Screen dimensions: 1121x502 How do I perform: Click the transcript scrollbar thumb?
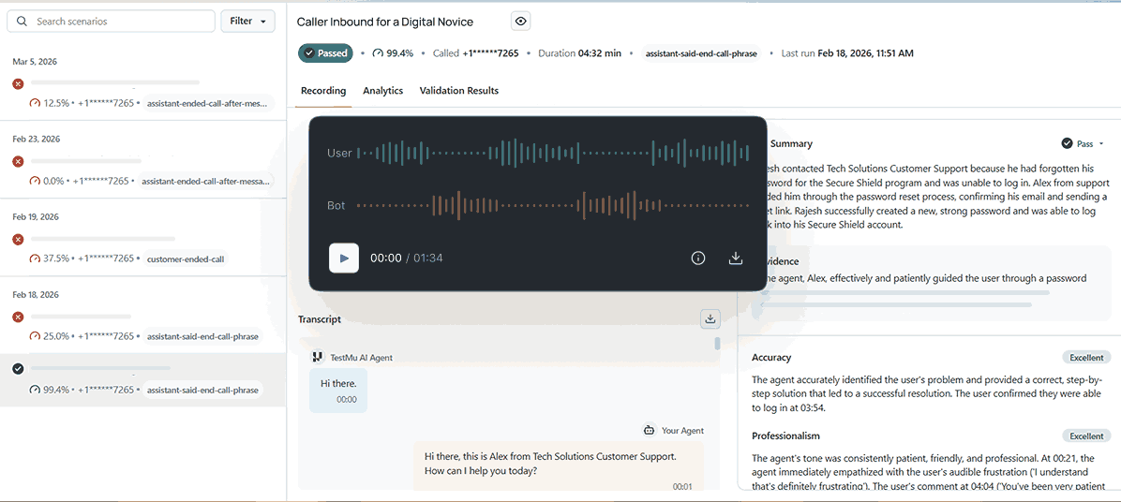click(x=717, y=344)
